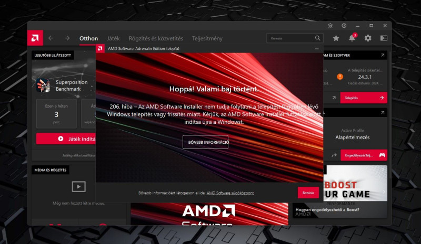Click the AMD logo home icon

click(x=35, y=38)
